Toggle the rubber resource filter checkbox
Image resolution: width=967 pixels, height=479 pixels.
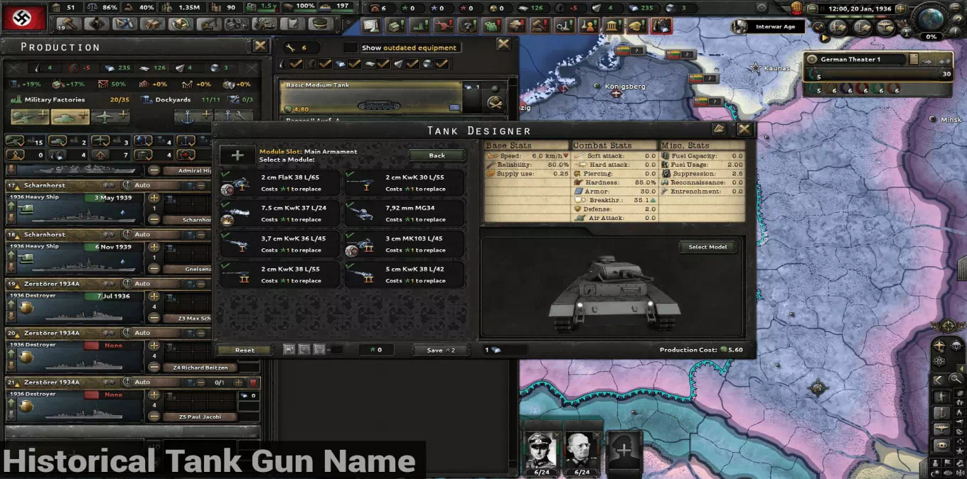[x=326, y=64]
